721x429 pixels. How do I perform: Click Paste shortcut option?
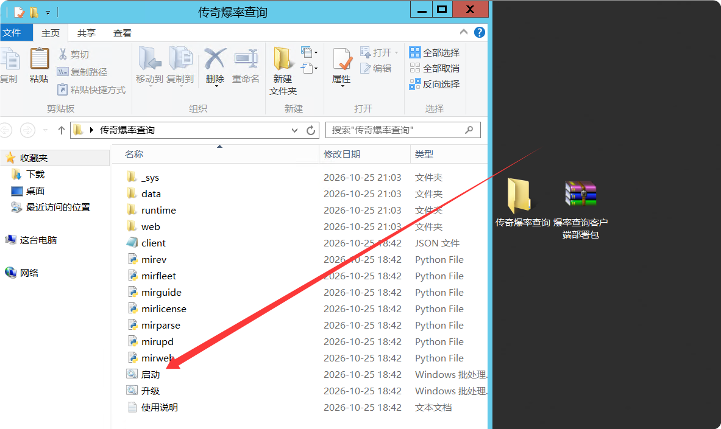[x=91, y=89]
